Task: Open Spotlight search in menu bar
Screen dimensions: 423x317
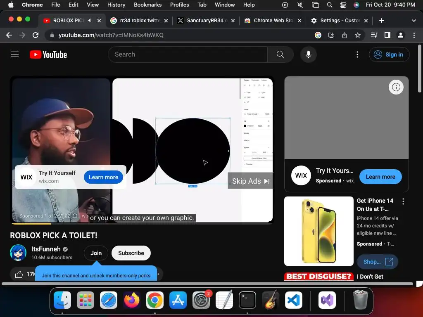Action: click(329, 5)
